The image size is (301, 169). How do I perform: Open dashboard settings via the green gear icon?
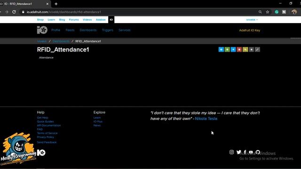(x=227, y=50)
